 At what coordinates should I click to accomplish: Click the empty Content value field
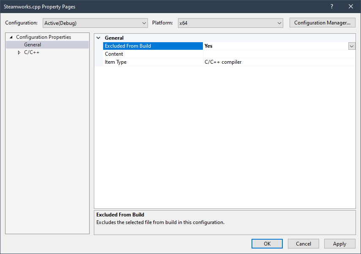tap(275, 54)
